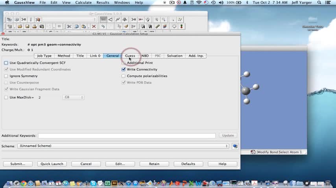Select the Element Fragment tool in GaussView toolbar
The width and height of the screenshot is (336, 188).
[9, 20]
